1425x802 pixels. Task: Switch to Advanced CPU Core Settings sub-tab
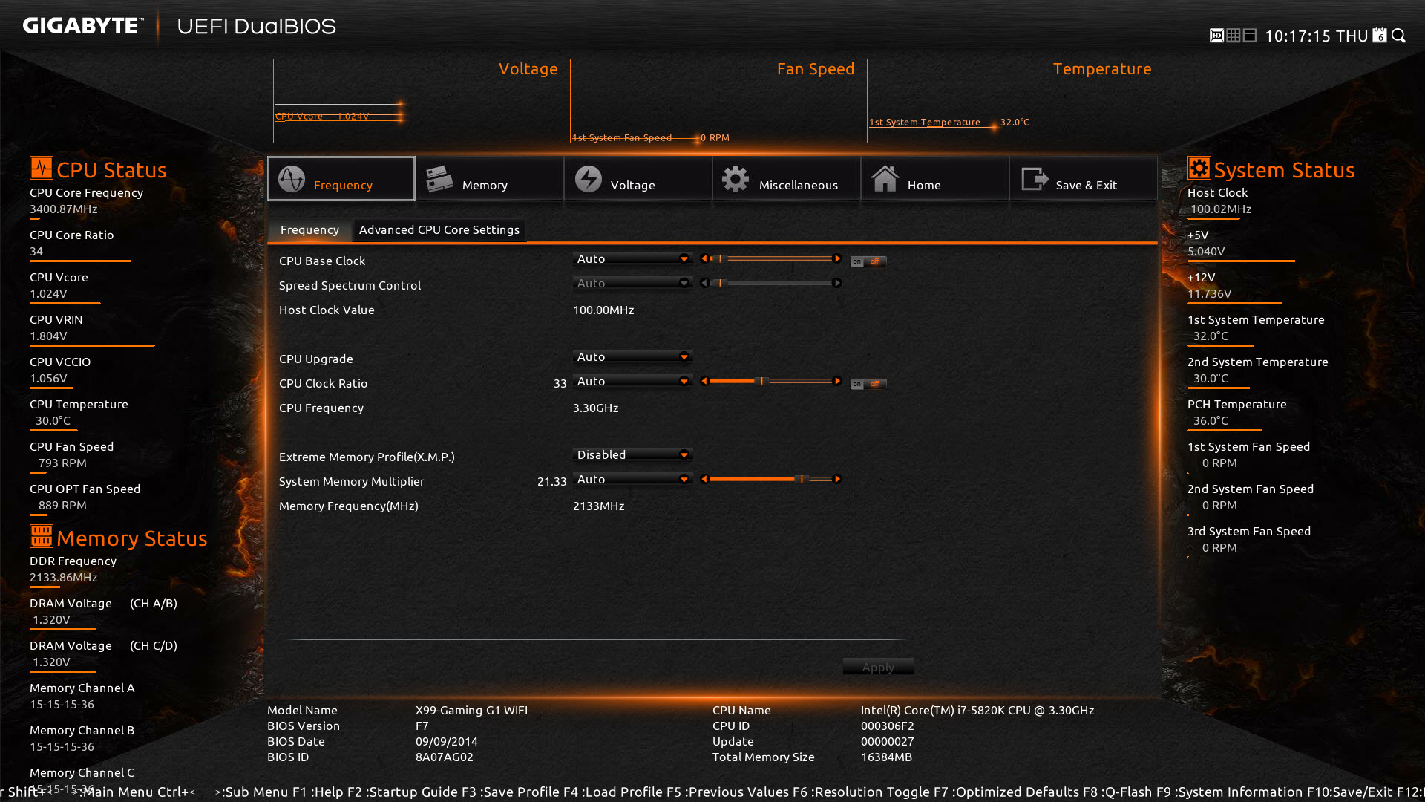coord(439,229)
